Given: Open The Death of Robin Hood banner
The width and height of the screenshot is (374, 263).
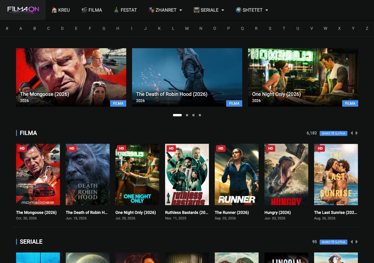Looking at the screenshot, I should [187, 77].
